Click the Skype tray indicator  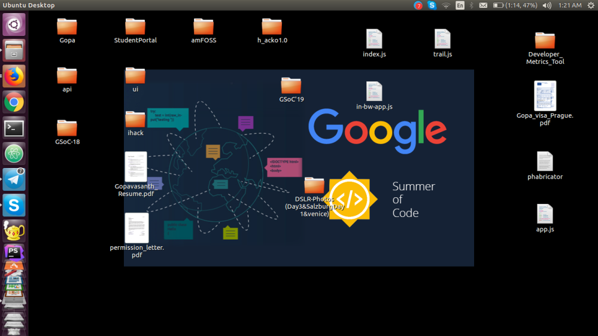432,5
